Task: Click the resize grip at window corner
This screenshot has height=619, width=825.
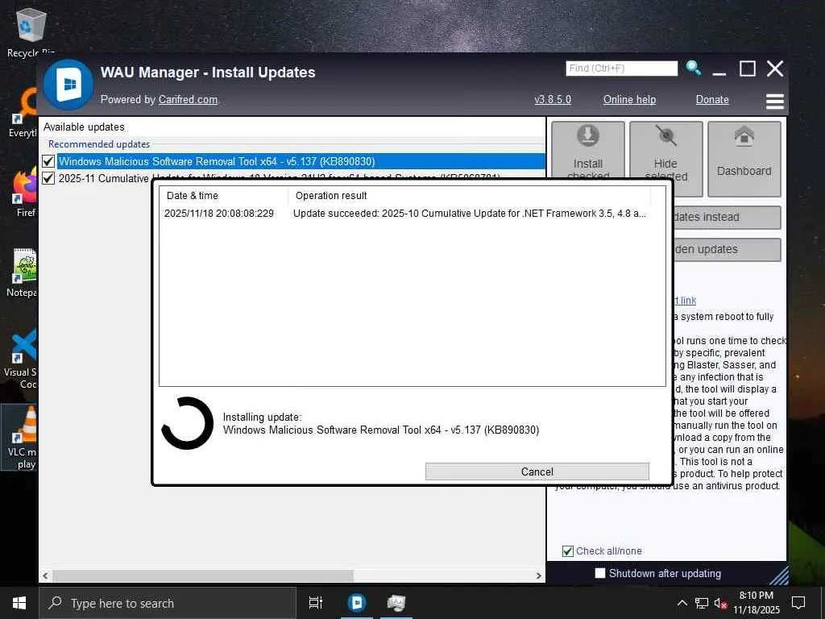Action: (780, 575)
